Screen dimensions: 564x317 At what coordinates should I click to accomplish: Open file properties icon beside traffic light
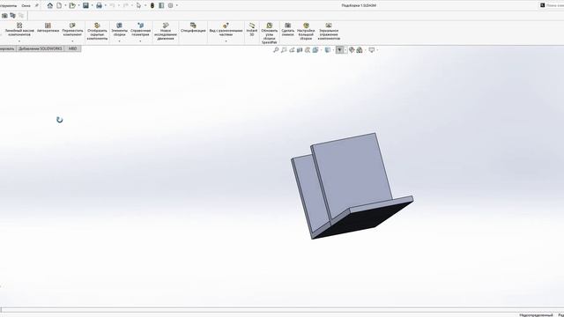coord(161,5)
